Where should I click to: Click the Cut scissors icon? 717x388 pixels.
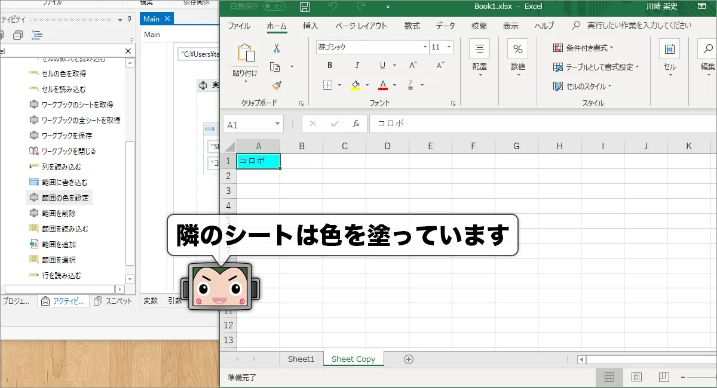click(276, 48)
